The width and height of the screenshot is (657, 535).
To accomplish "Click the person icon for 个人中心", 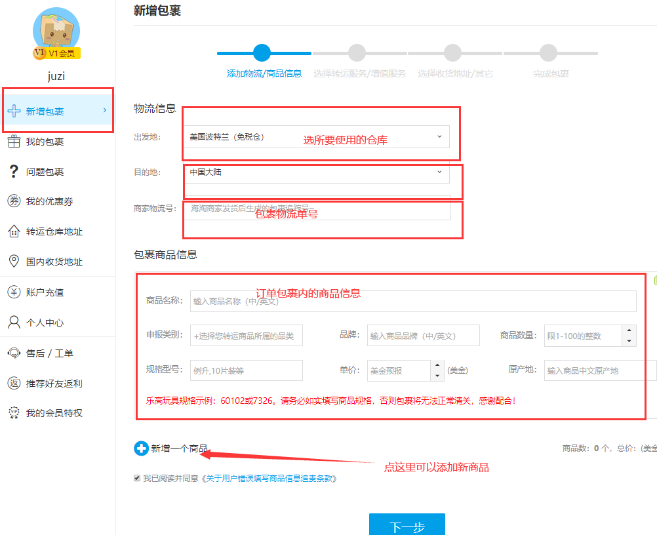I will coord(14,322).
